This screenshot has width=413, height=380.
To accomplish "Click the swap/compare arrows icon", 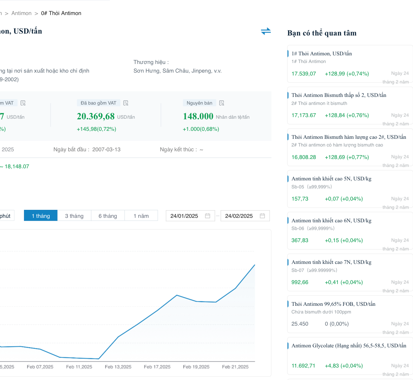I will click(266, 31).
